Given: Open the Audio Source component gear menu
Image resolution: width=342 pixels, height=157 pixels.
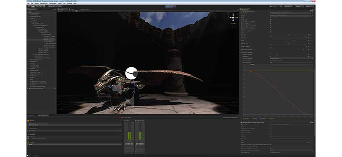Looking at the screenshot, I should tap(313, 11).
